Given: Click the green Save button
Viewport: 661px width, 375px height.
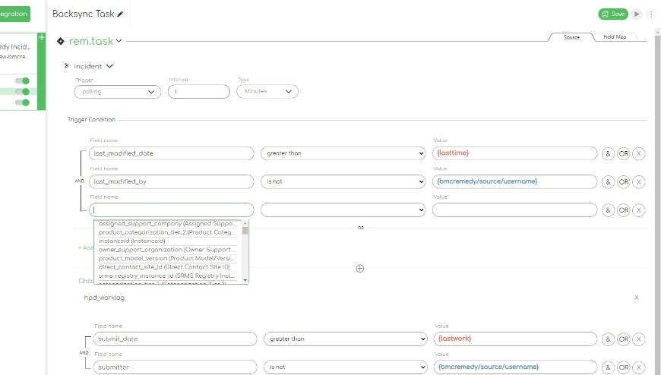Looking at the screenshot, I should (x=613, y=14).
